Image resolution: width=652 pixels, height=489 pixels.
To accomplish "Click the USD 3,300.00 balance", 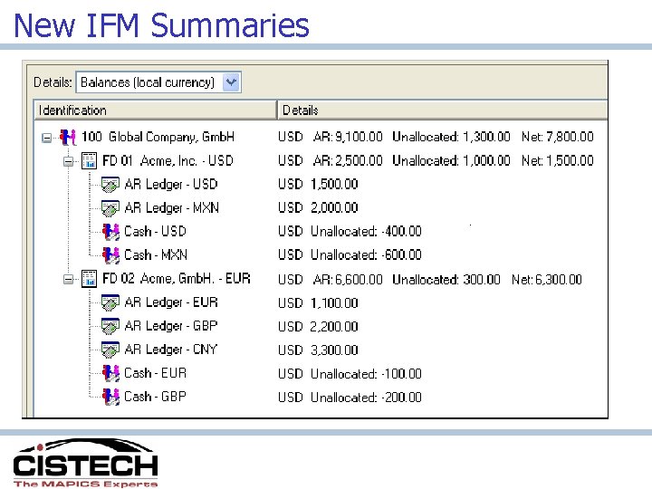I will click(x=318, y=350).
